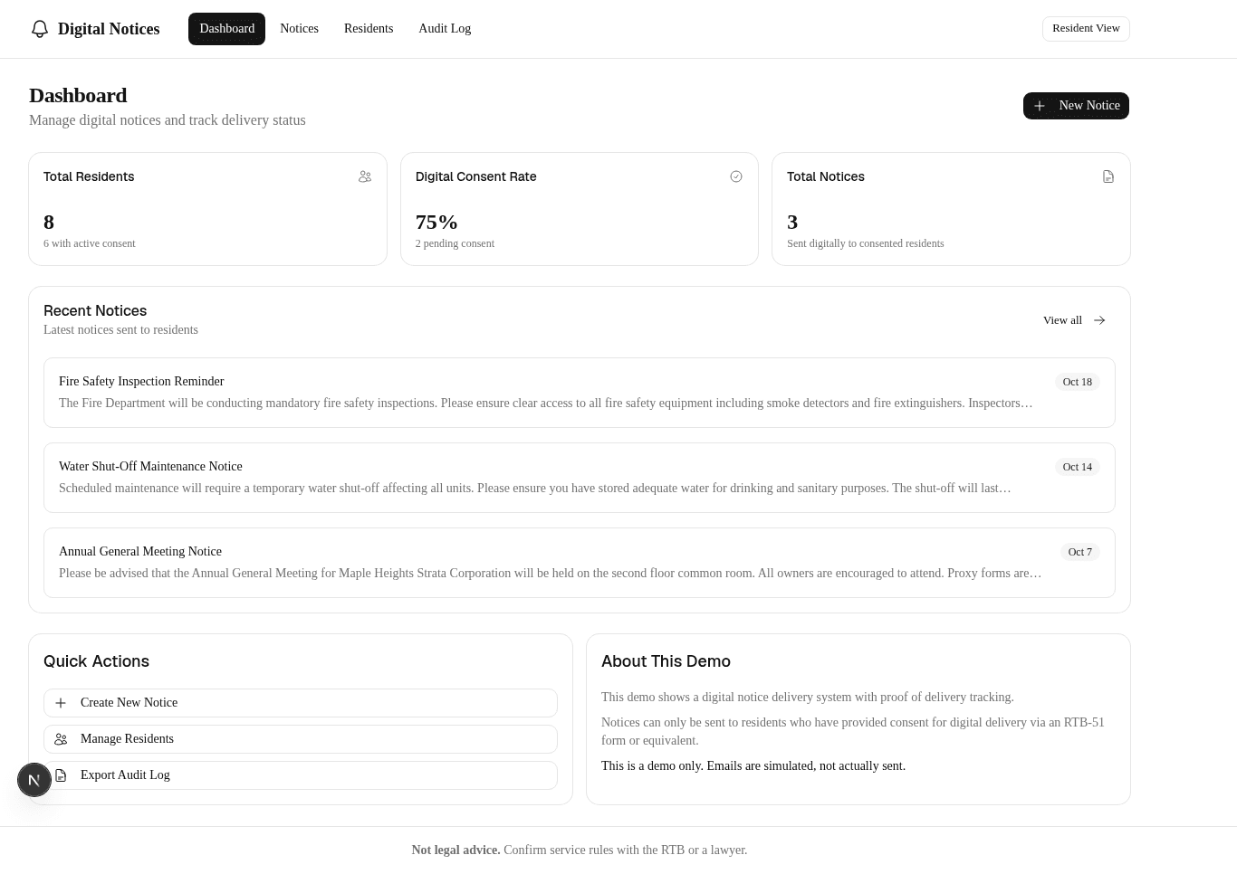Click the 75% consent rate value

tap(436, 222)
